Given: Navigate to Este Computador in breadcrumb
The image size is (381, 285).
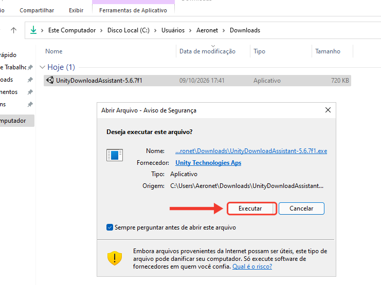Looking at the screenshot, I should (x=72, y=30).
